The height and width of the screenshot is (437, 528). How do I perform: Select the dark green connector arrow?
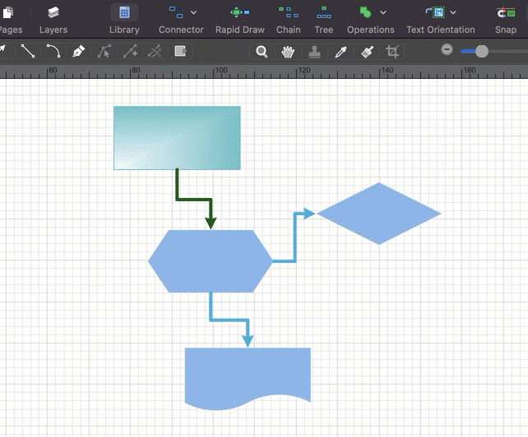pos(193,200)
